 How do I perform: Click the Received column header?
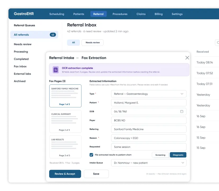coord(203,52)
